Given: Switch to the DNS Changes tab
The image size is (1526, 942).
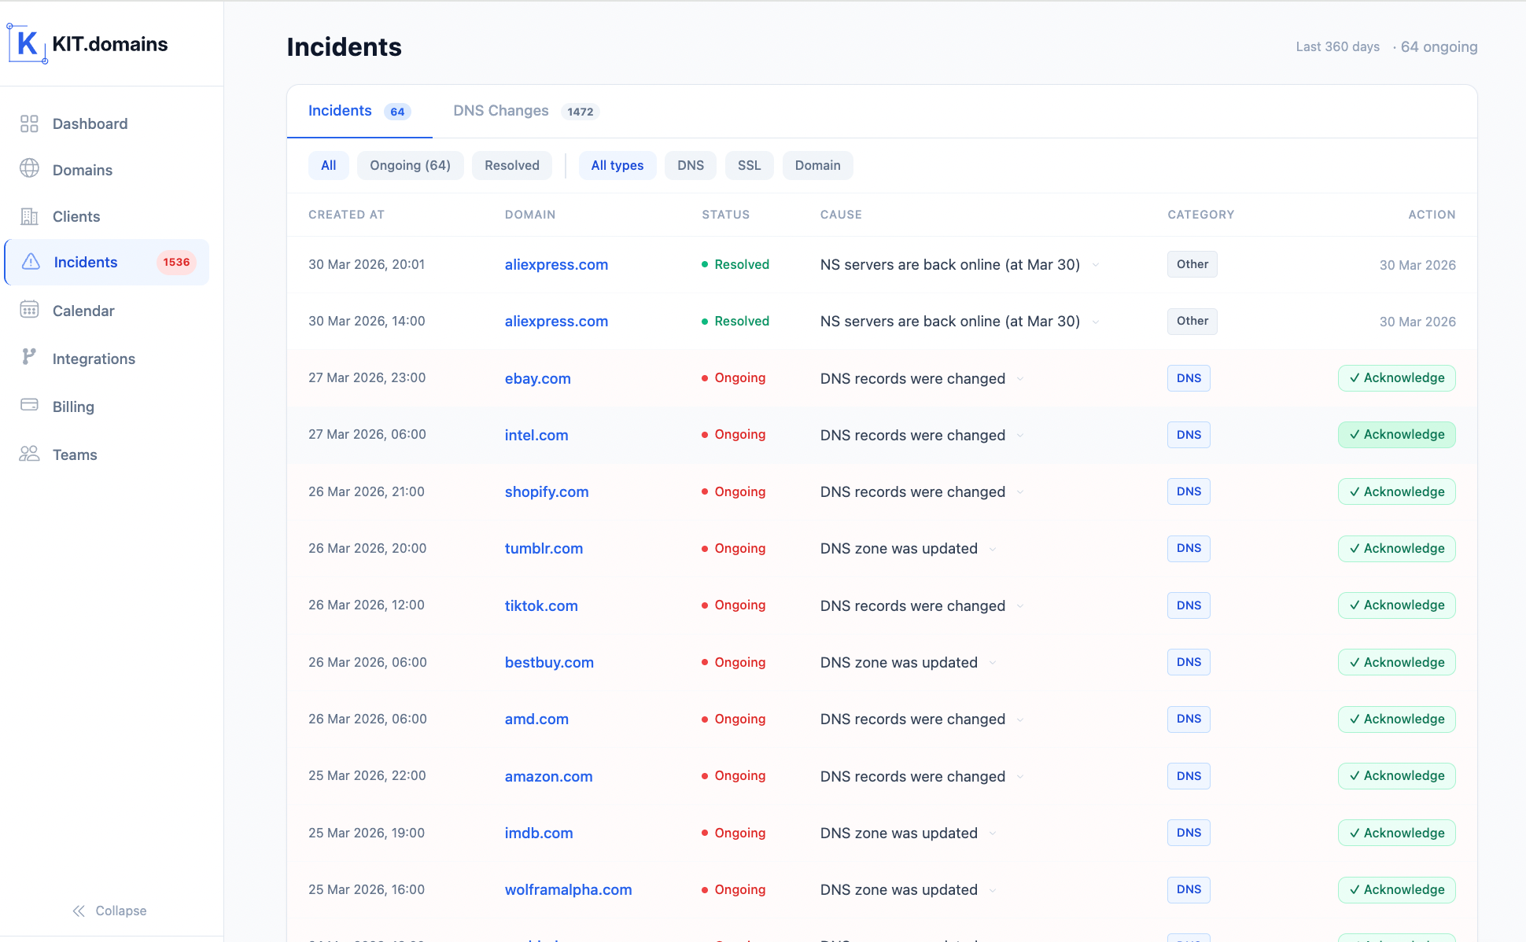Looking at the screenshot, I should (x=500, y=111).
